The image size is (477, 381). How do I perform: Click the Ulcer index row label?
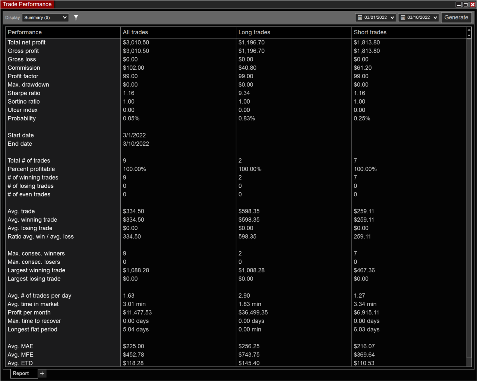pyautogui.click(x=22, y=110)
